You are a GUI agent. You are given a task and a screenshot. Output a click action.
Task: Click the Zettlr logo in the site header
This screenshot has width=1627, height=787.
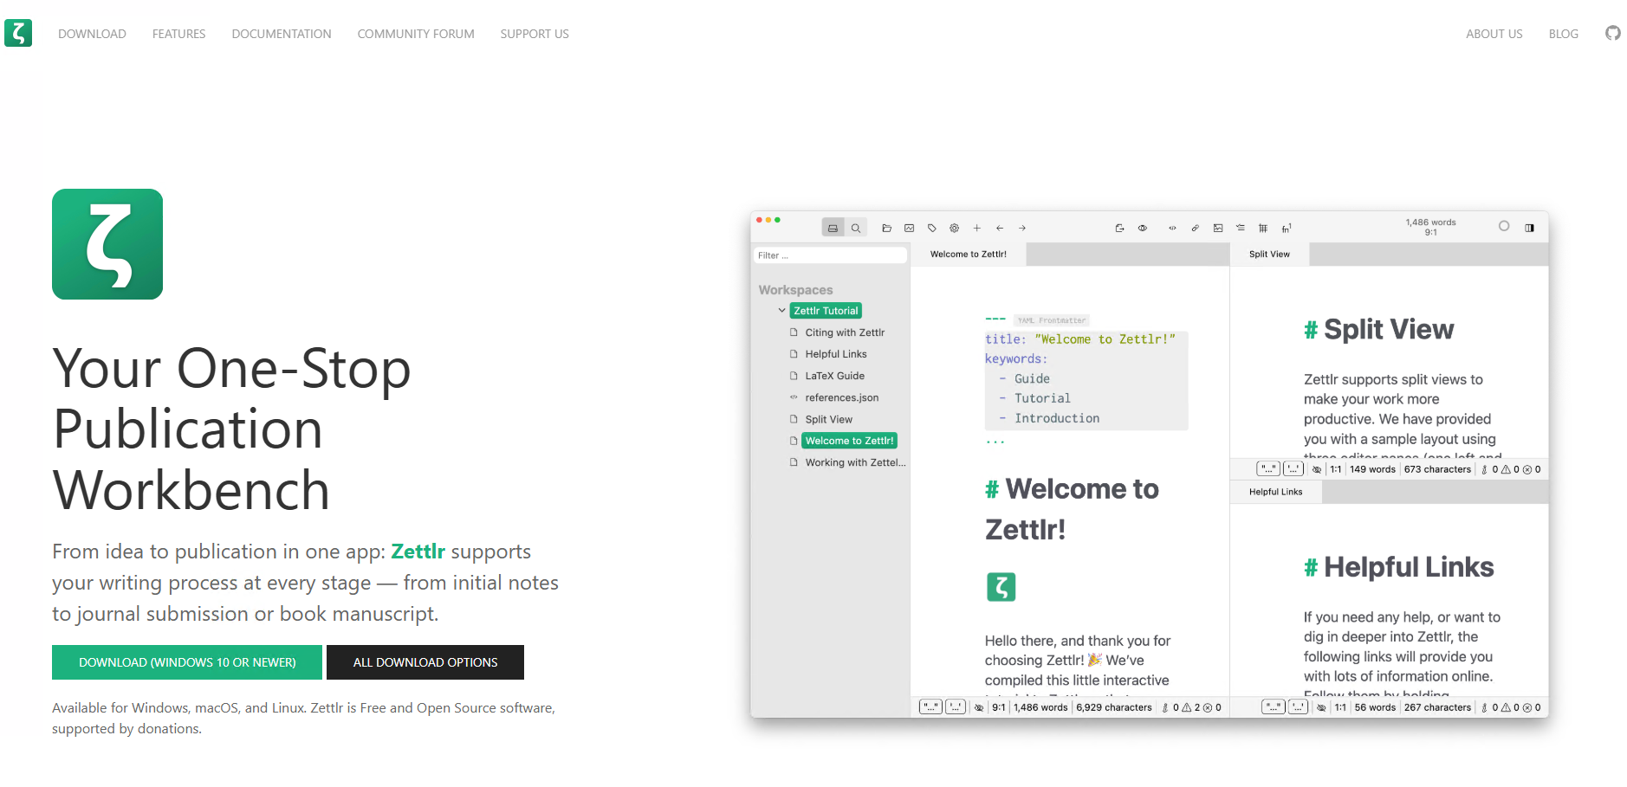point(18,33)
